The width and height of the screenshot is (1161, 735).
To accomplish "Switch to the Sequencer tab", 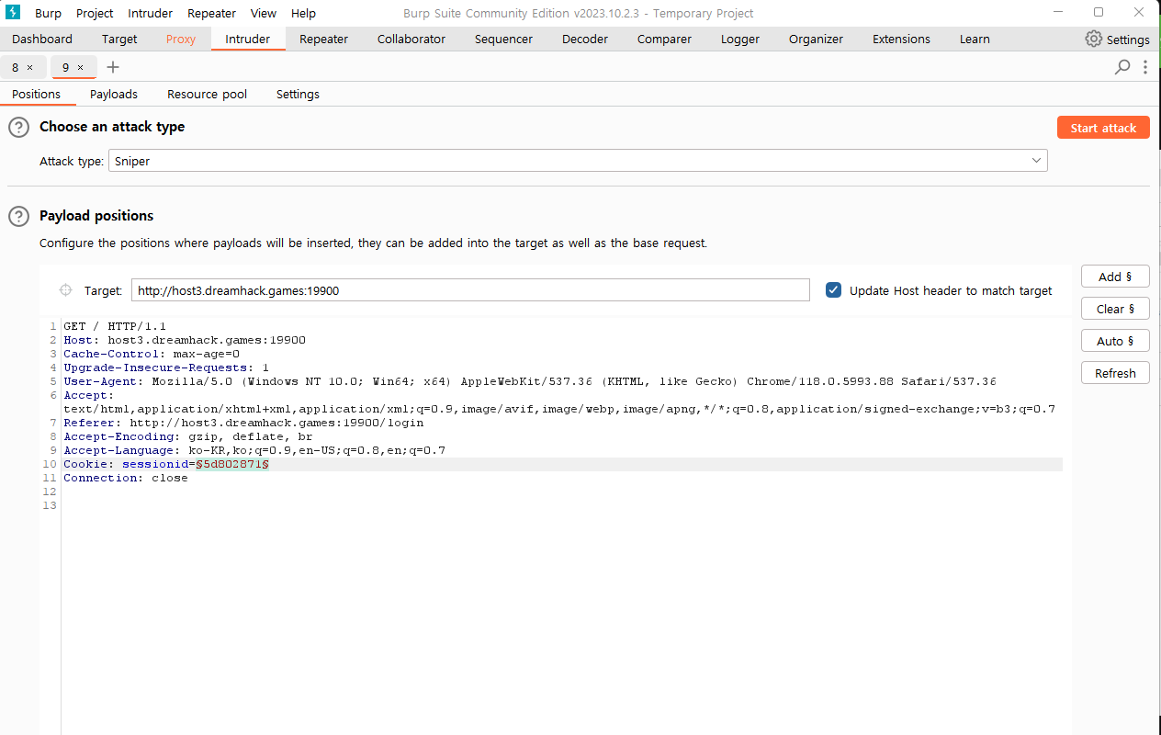I will click(x=503, y=39).
